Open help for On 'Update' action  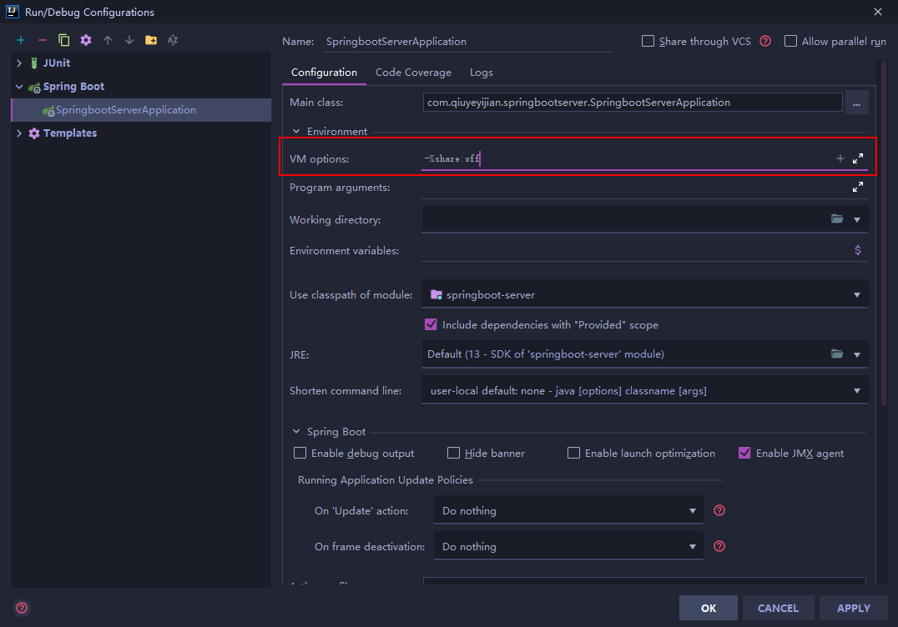(719, 510)
